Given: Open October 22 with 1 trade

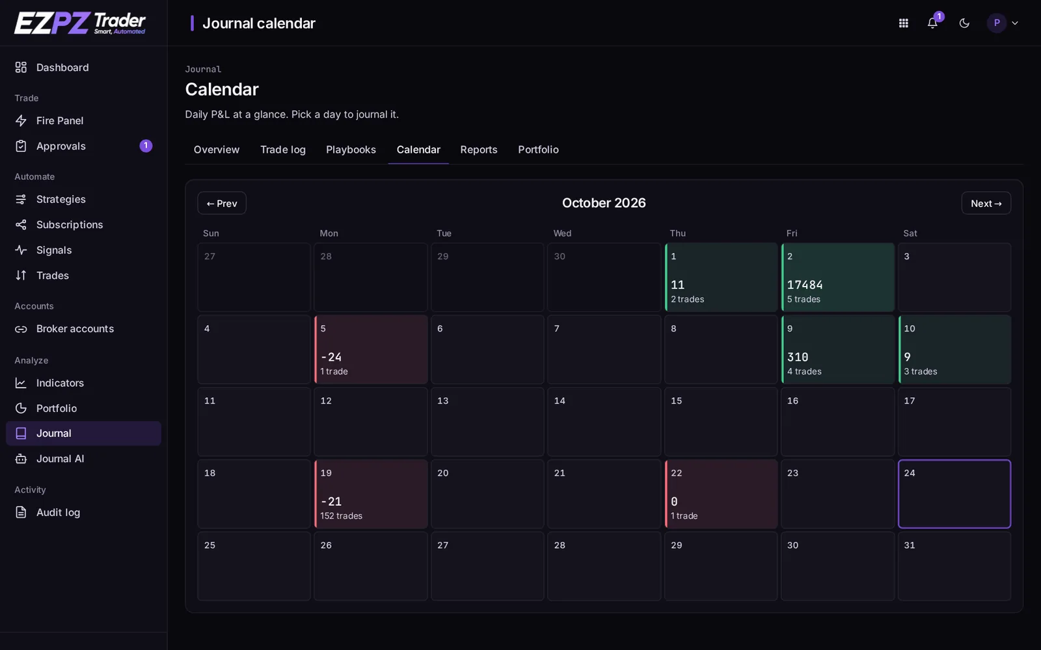Looking at the screenshot, I should [721, 494].
